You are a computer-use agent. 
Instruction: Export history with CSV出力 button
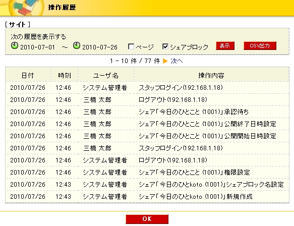pos(260,46)
